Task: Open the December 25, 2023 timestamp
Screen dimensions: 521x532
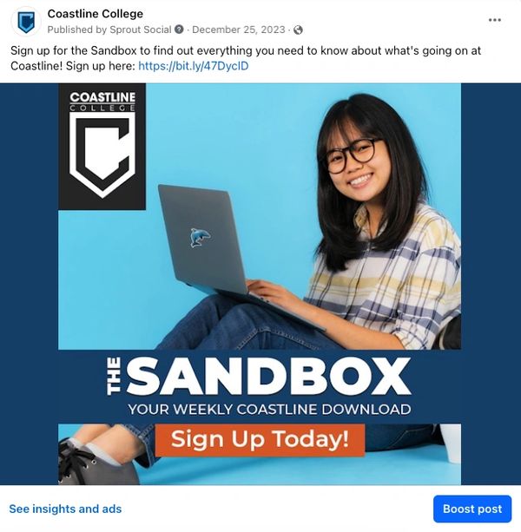Action: point(239,30)
